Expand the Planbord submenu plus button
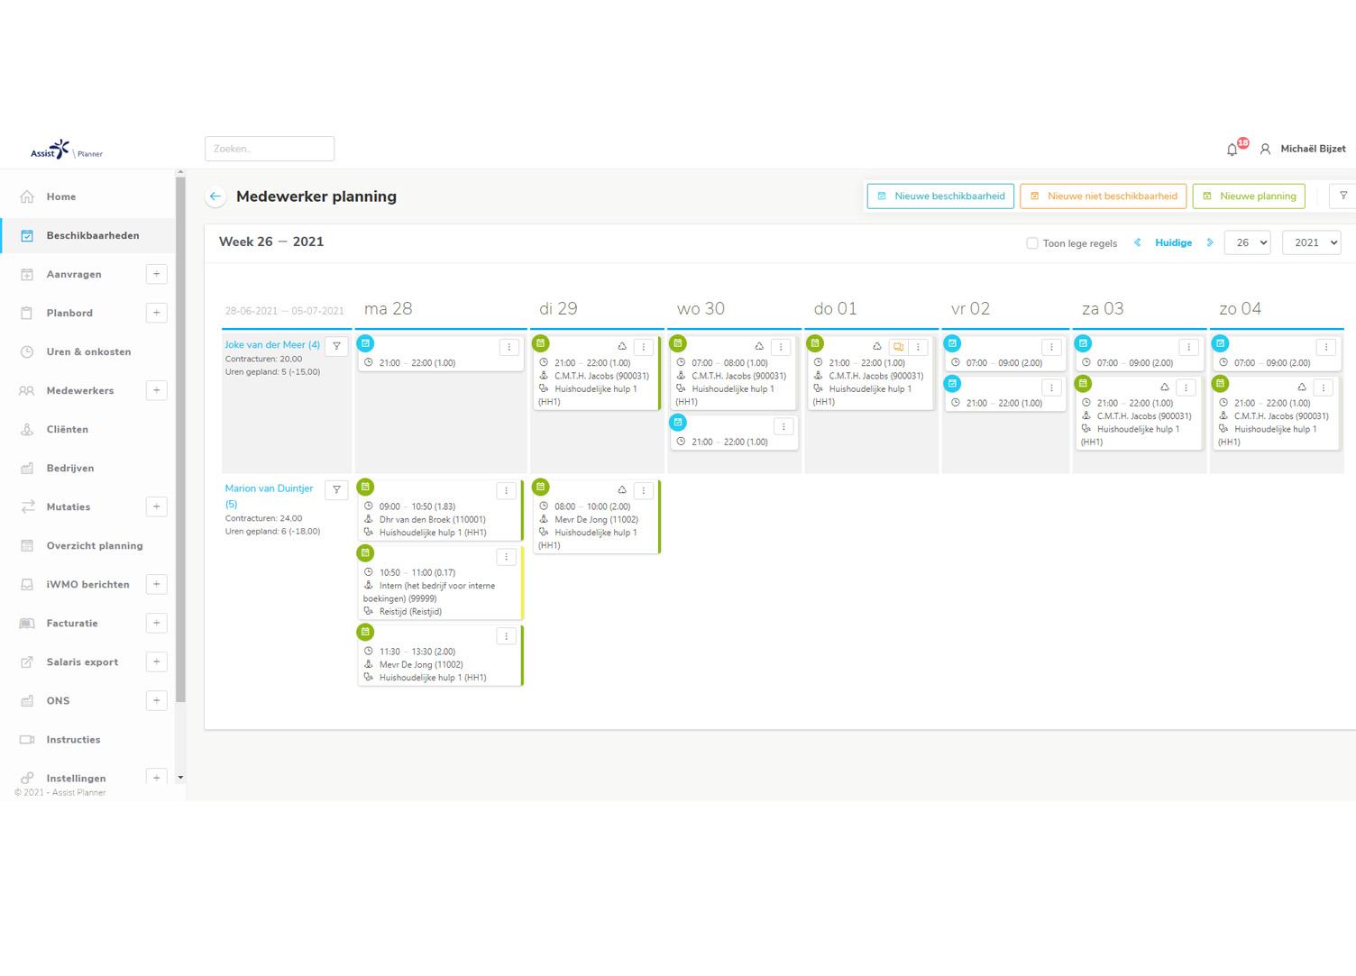 coord(156,313)
